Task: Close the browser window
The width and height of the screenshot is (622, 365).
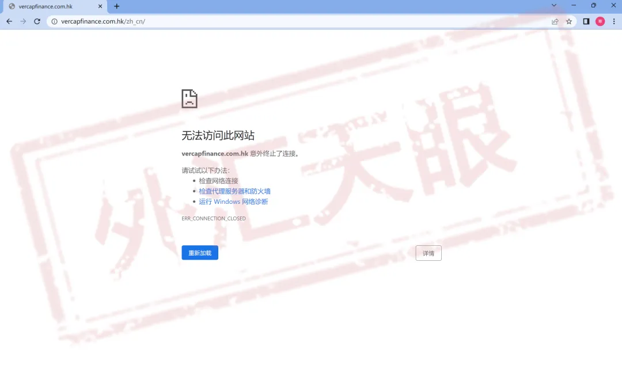Action: (613, 5)
